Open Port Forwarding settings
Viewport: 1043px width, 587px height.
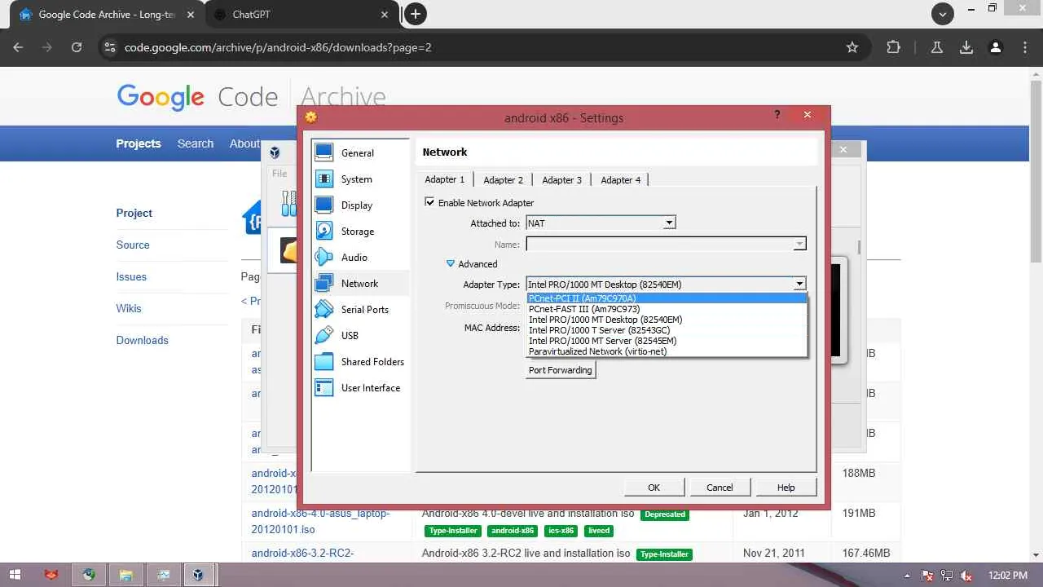tap(561, 369)
